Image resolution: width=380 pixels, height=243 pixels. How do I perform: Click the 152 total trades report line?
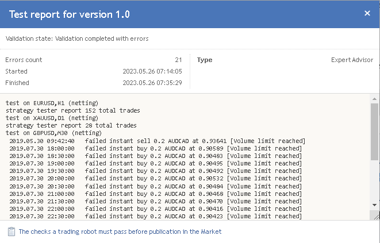click(72, 110)
